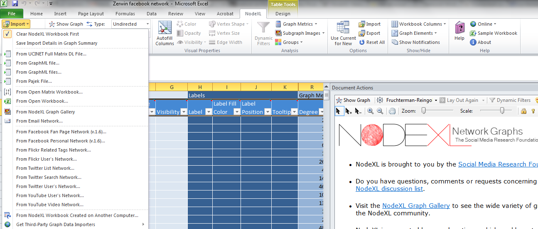Click the zoom in magnifier icon
Viewport: 538px width, 229px height.
(x=370, y=111)
